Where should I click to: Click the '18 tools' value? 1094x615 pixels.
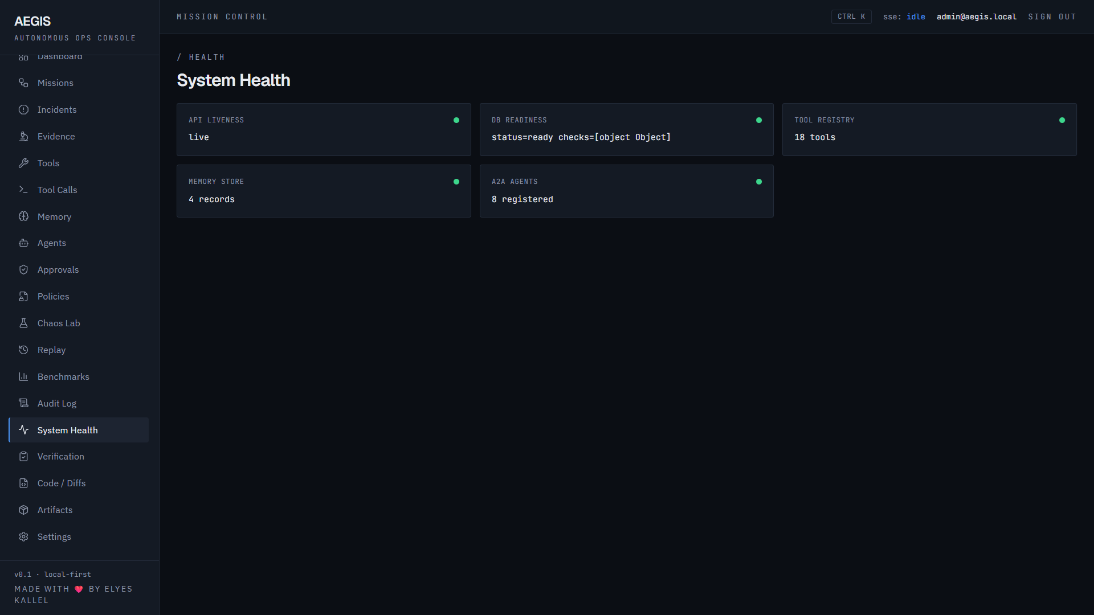pyautogui.click(x=815, y=137)
